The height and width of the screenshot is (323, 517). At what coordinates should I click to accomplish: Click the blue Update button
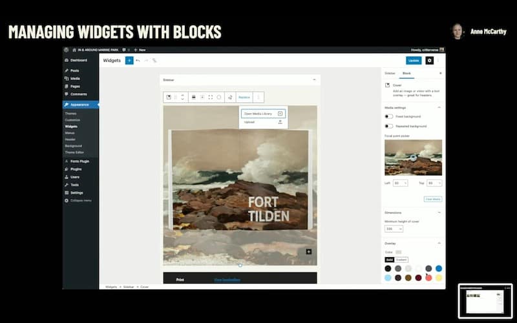click(x=414, y=60)
